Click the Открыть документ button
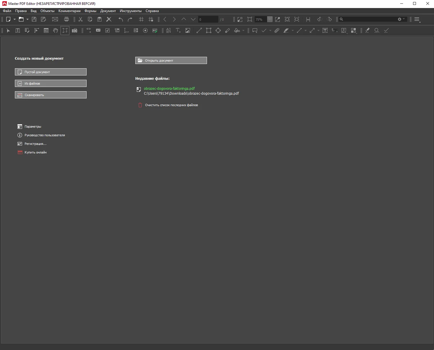This screenshot has width=434, height=350. tap(171, 61)
